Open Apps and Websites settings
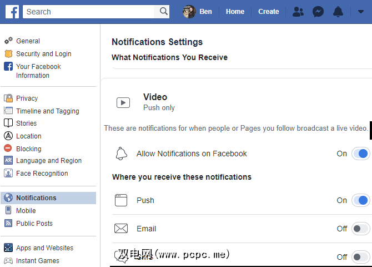This screenshot has height=267, width=372. click(44, 248)
